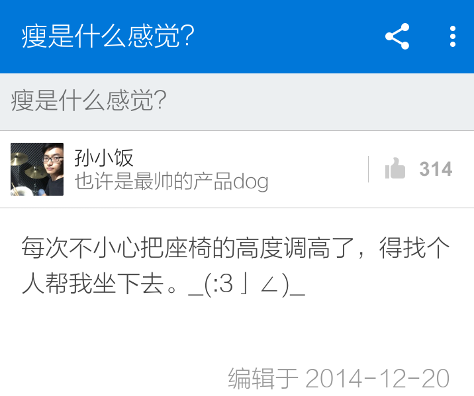Click the text 人帮我坐下去 in answer
Viewport: 474px width, 396px height.
click(93, 284)
